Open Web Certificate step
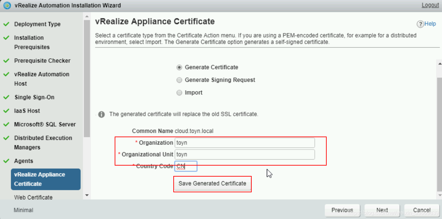This screenshot has height=219, width=442. (x=33, y=197)
